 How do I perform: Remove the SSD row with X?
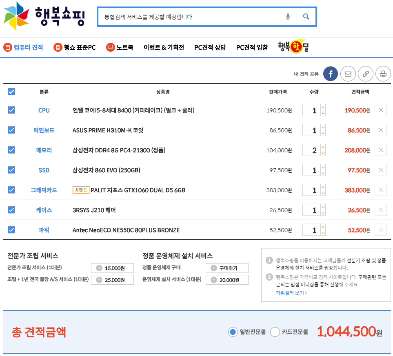click(x=381, y=170)
